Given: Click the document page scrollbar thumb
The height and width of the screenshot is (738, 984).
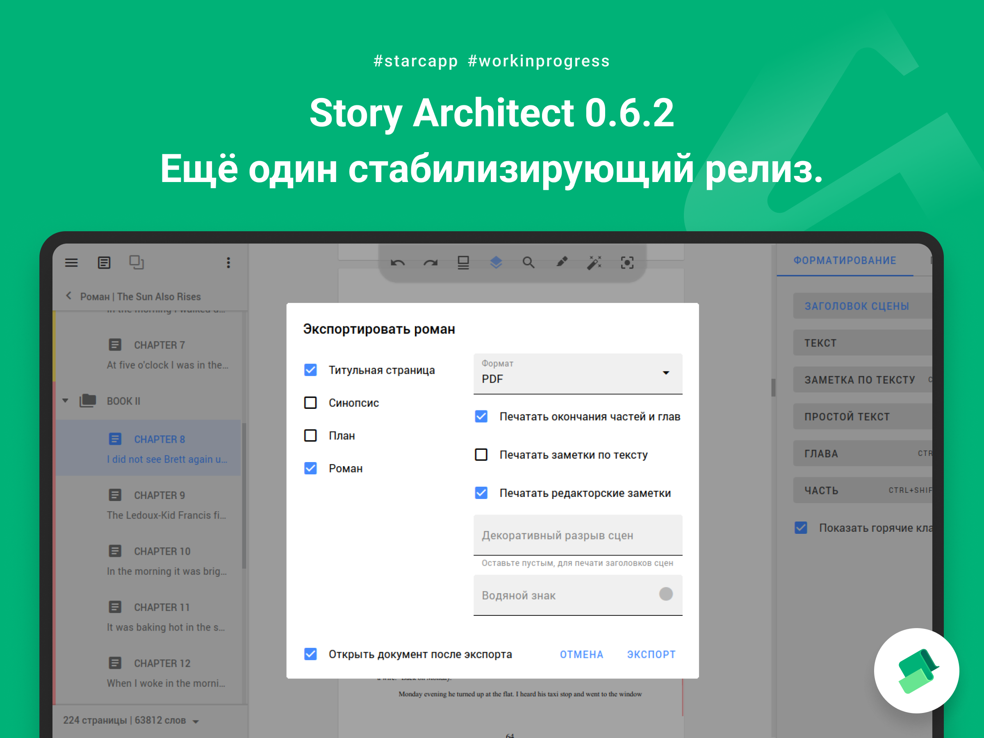Looking at the screenshot, I should point(774,387).
